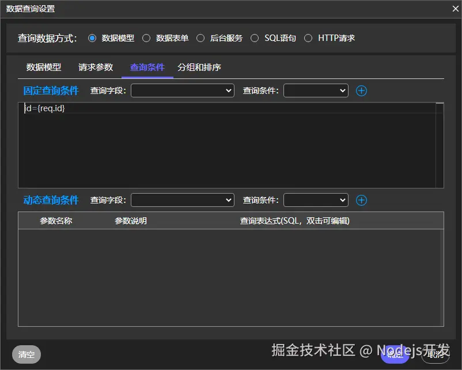Select the 数据模型 query data method

[92, 38]
